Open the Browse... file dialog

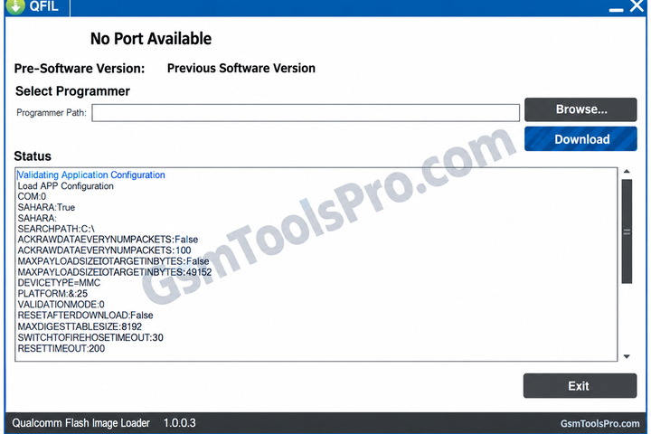(580, 109)
